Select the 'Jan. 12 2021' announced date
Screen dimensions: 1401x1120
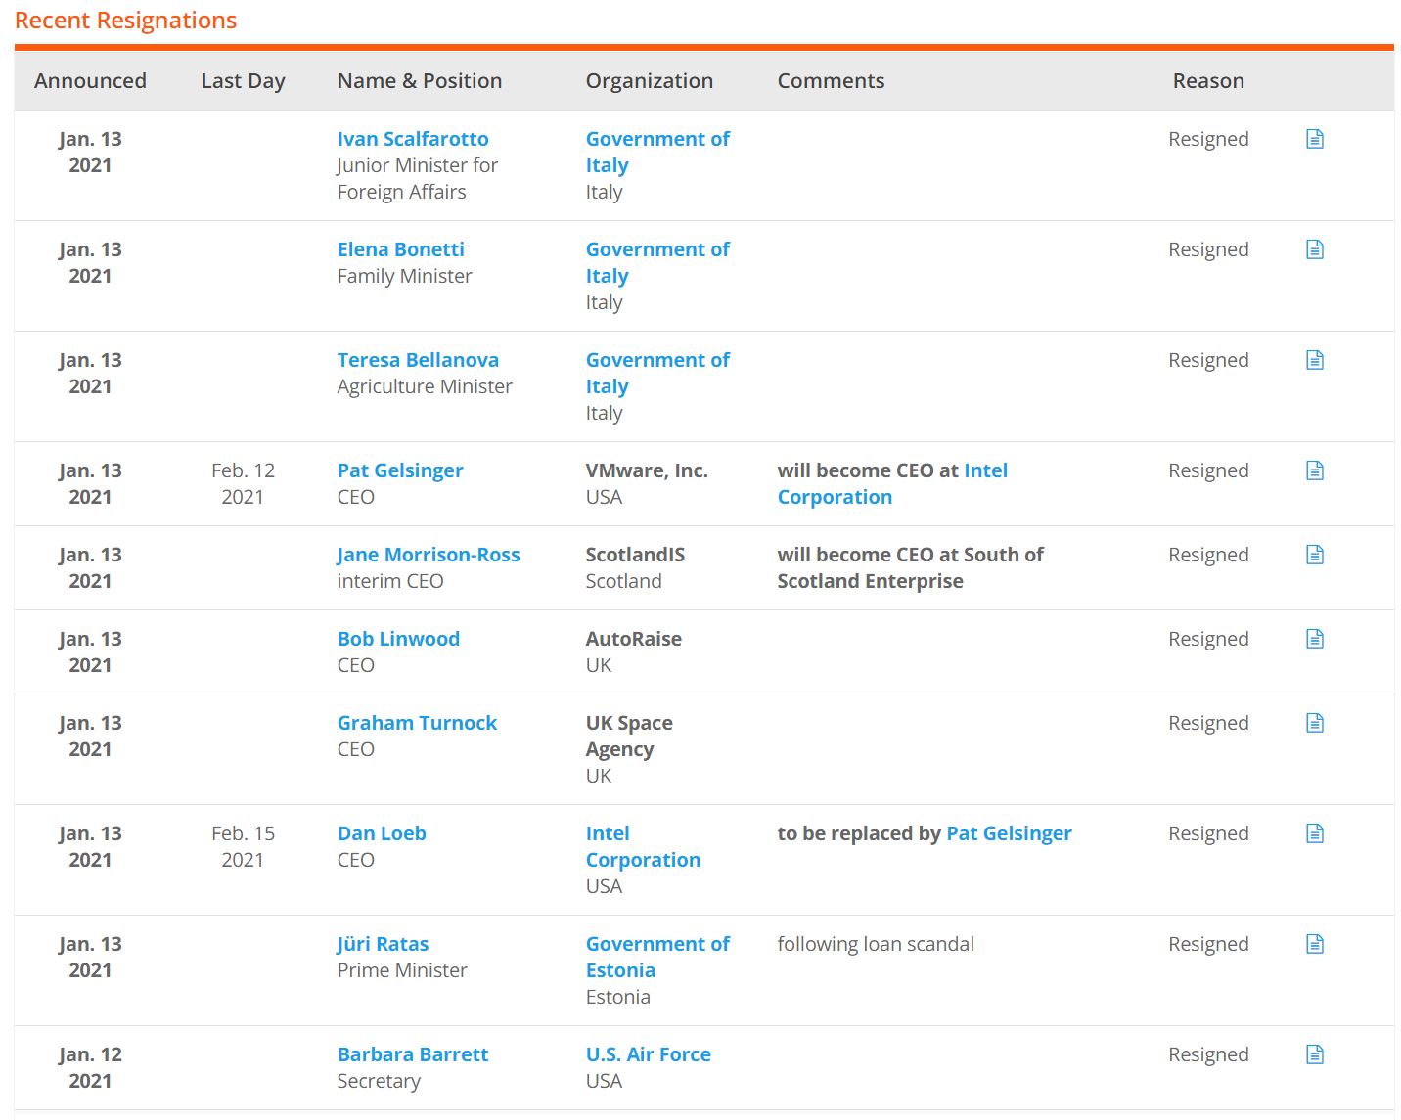[90, 1067]
